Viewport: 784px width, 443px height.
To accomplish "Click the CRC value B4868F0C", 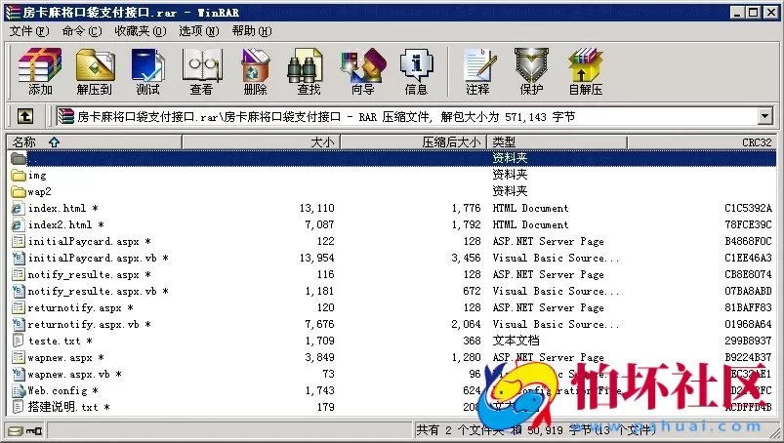I will coord(749,242).
